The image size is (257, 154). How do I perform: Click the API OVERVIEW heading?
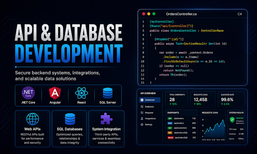click(148, 93)
